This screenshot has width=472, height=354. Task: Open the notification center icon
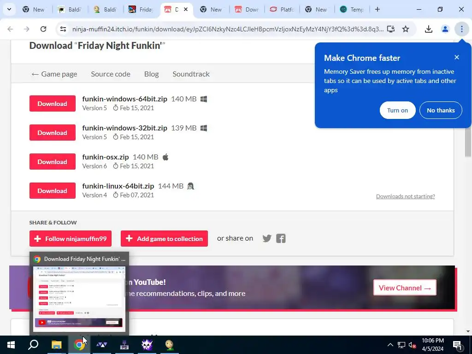(458, 345)
